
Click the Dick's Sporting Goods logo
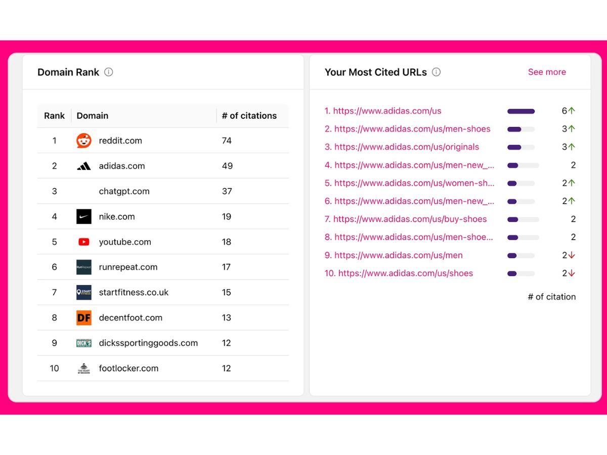click(x=84, y=343)
